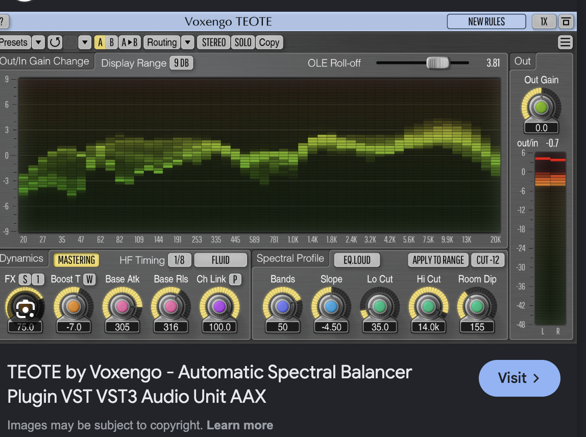586x437 pixels.
Task: Click the output level meter
Action: [550, 239]
